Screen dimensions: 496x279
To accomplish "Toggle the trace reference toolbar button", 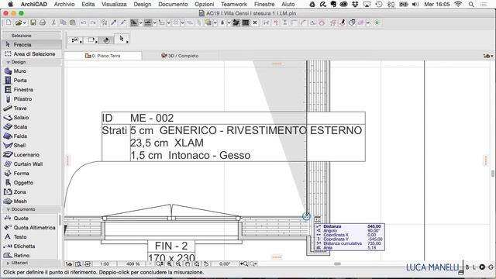I will pos(208,22).
